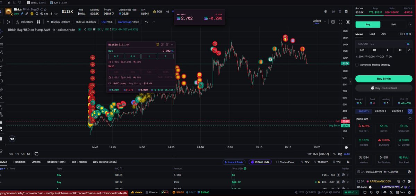Share the Birkin token
The image size is (416, 196).
[x=42, y=9]
